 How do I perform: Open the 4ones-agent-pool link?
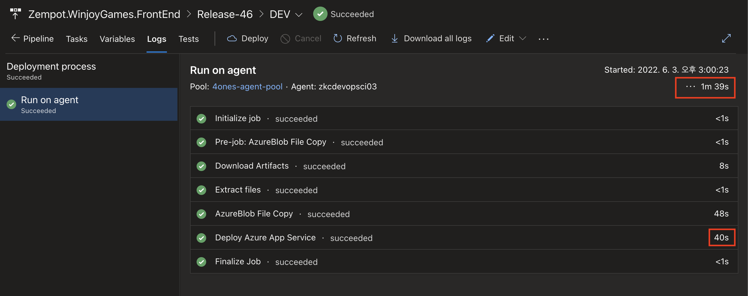click(x=247, y=87)
